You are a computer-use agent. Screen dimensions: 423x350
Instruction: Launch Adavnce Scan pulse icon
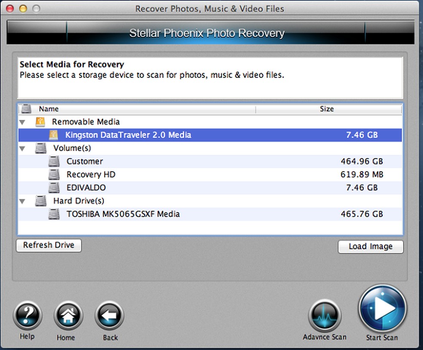325,316
